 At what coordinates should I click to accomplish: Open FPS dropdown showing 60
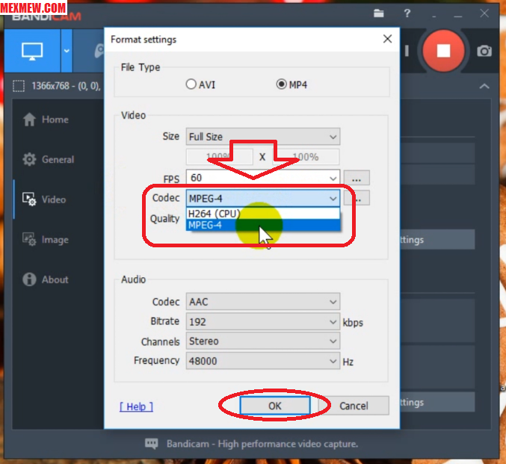point(262,178)
